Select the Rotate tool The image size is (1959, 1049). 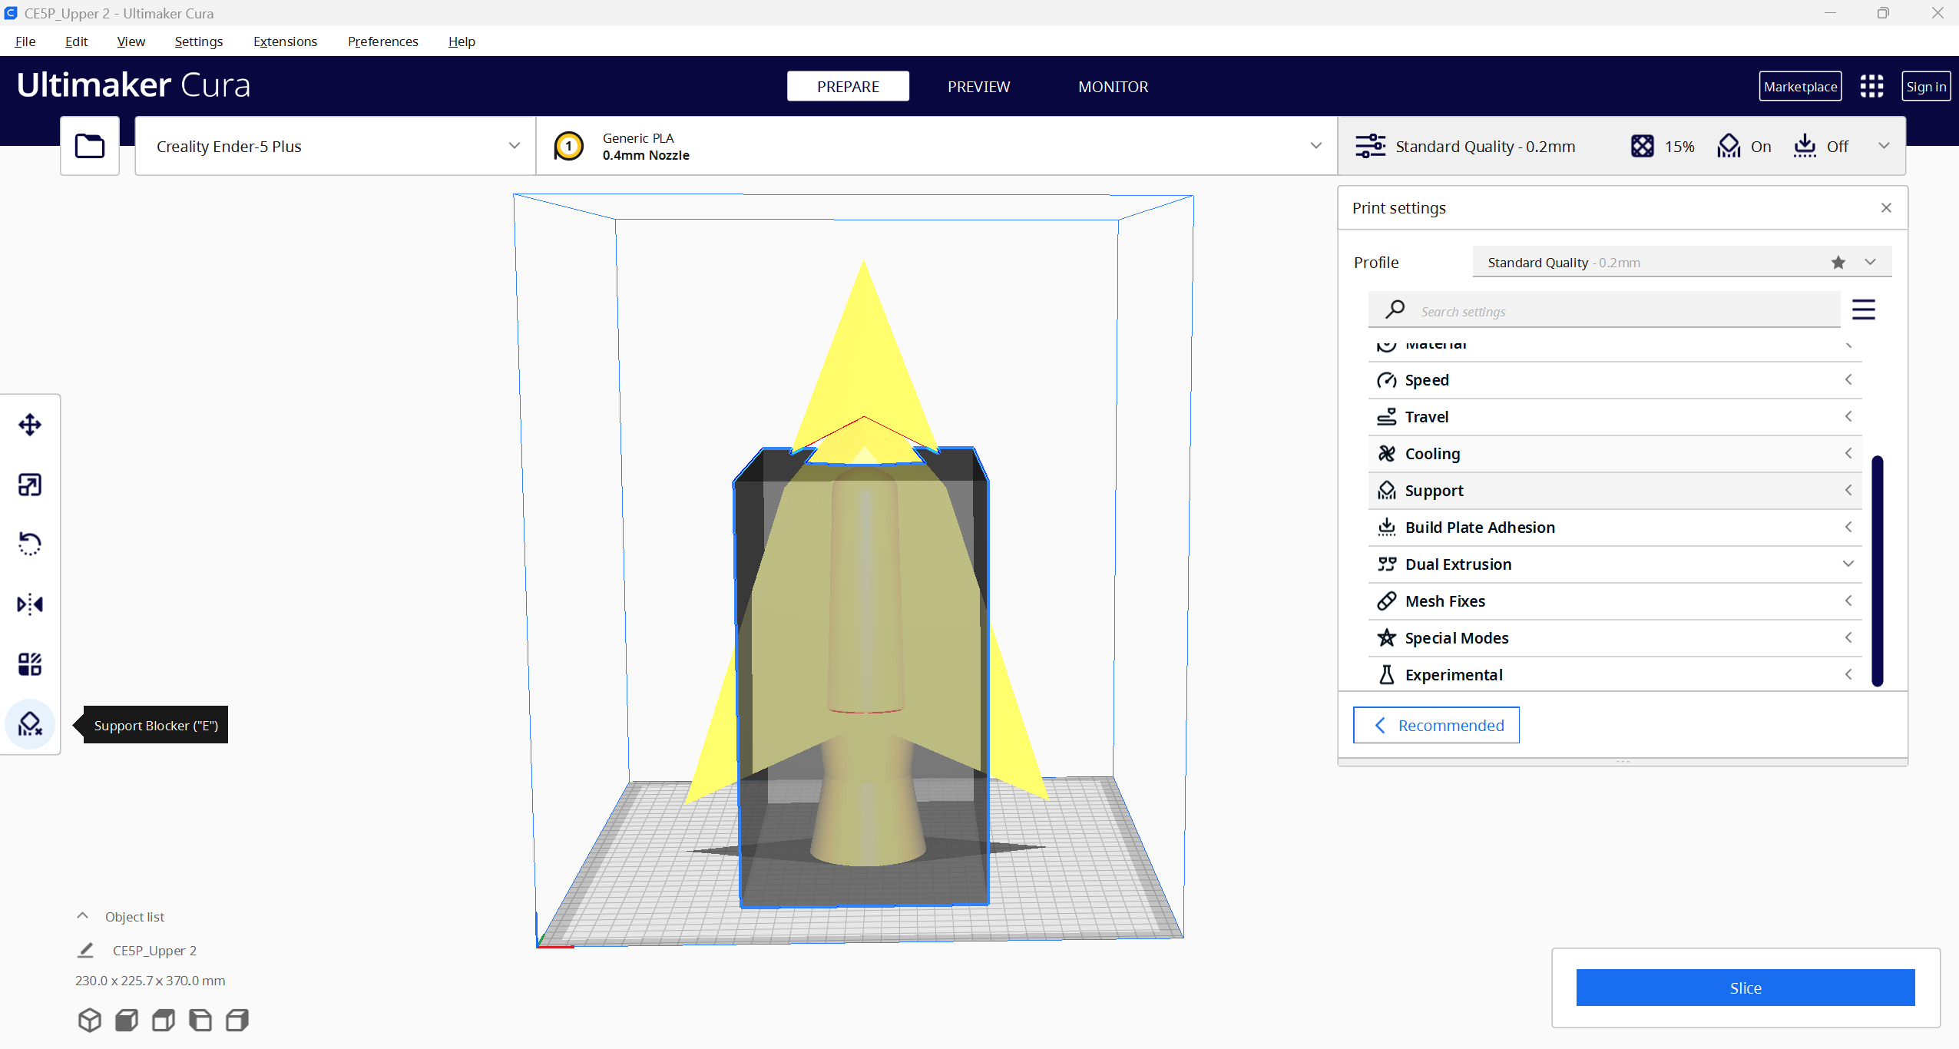tap(30, 544)
